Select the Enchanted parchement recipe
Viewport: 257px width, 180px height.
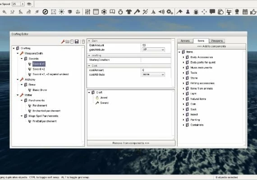click(46, 111)
